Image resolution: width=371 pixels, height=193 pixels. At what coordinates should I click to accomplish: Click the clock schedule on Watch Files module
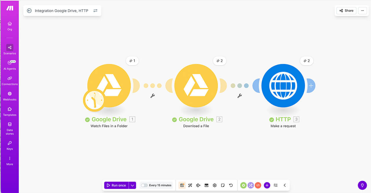pos(94,100)
